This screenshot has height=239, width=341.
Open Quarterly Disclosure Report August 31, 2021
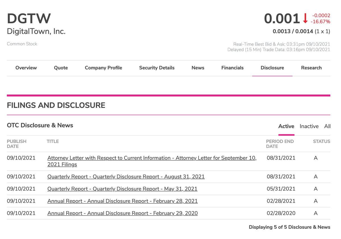click(126, 177)
